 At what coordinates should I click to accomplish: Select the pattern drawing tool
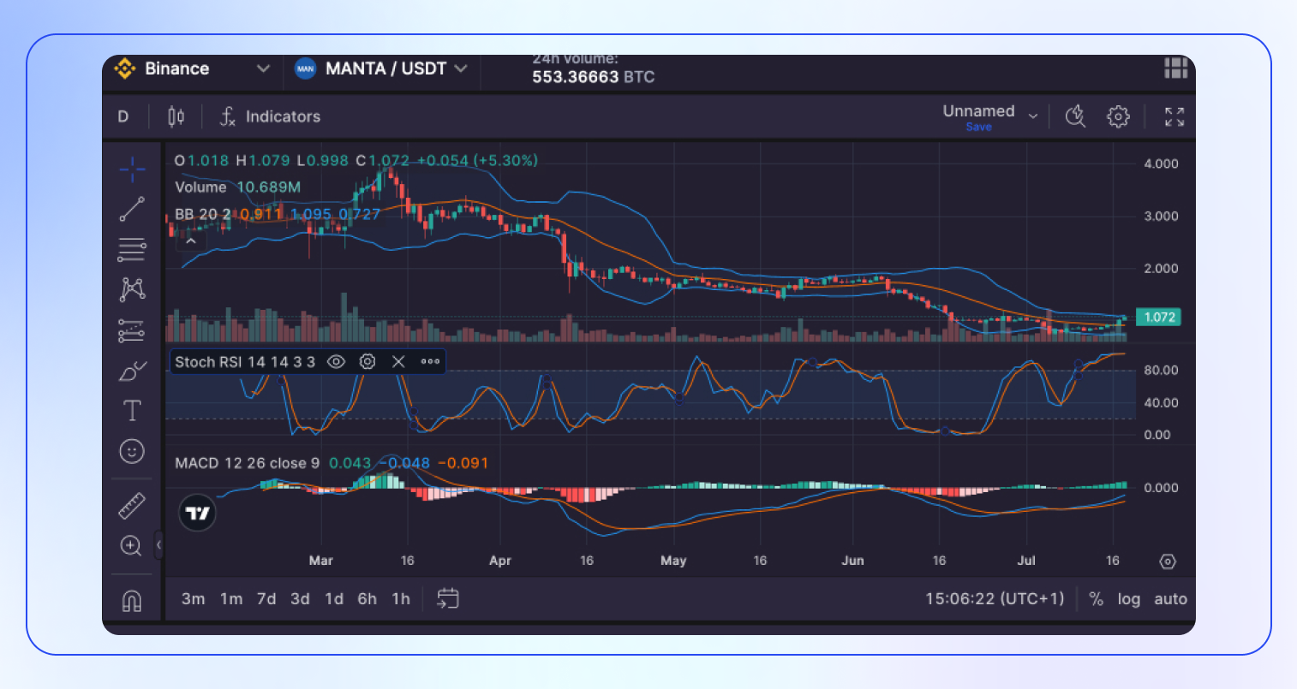point(131,288)
